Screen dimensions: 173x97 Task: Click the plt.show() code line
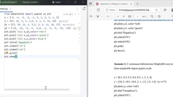[x=11, y=57]
